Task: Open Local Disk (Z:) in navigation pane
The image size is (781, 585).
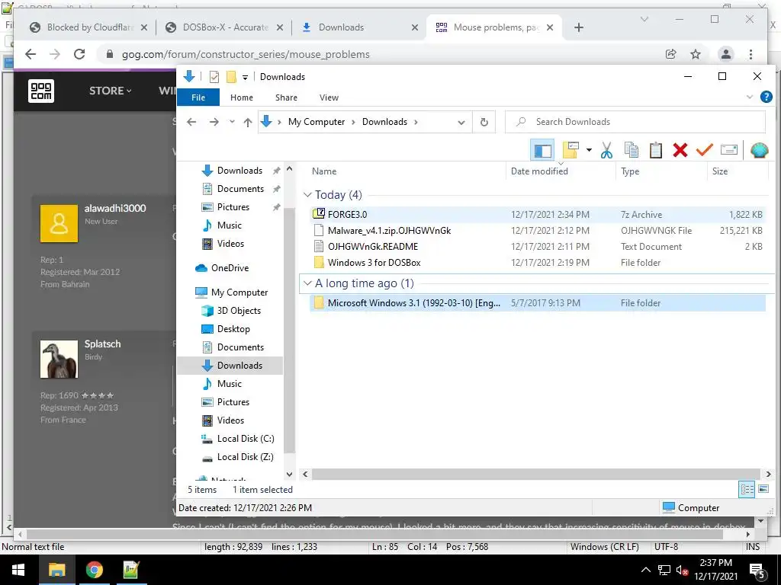Action: pyautogui.click(x=245, y=457)
